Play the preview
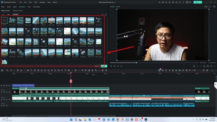The height and width of the screenshot is (122, 217). (x=118, y=66)
